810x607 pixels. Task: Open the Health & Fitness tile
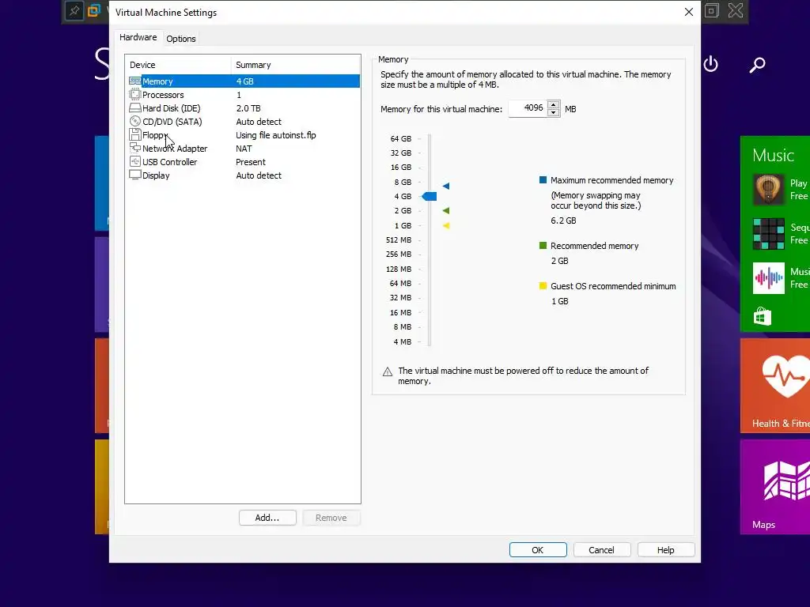click(775, 386)
